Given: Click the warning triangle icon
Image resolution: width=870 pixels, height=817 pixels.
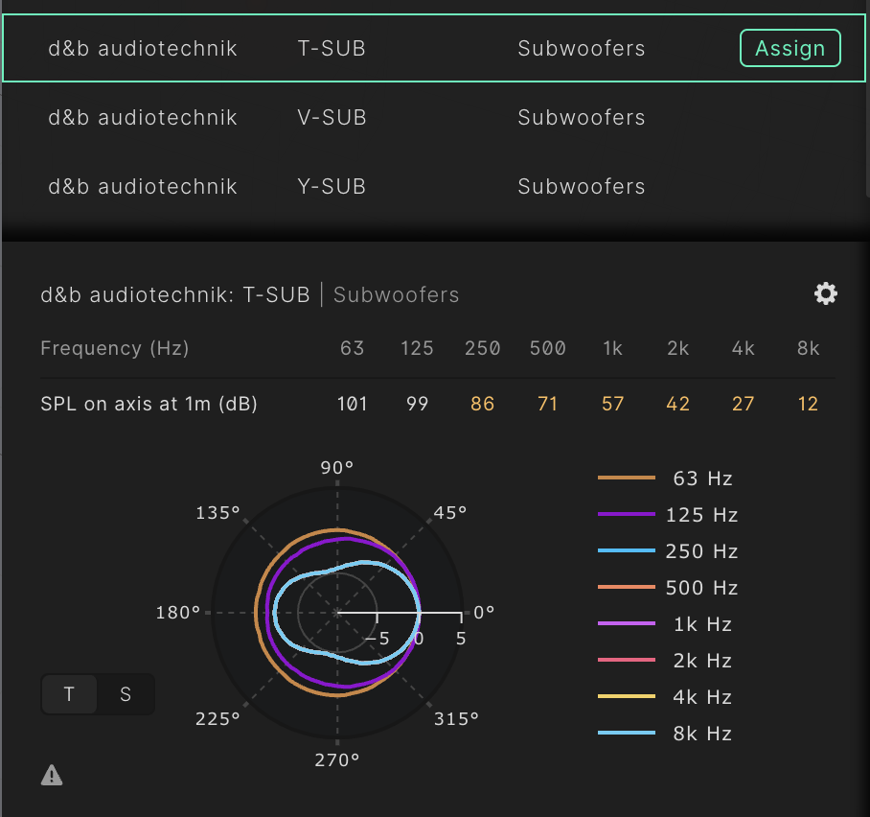Looking at the screenshot, I should point(52,775).
